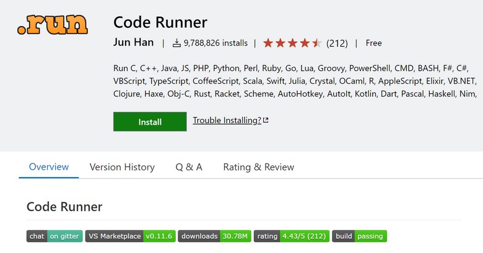Click the chat on gitter badge
This screenshot has height=253, width=483.
(54, 236)
